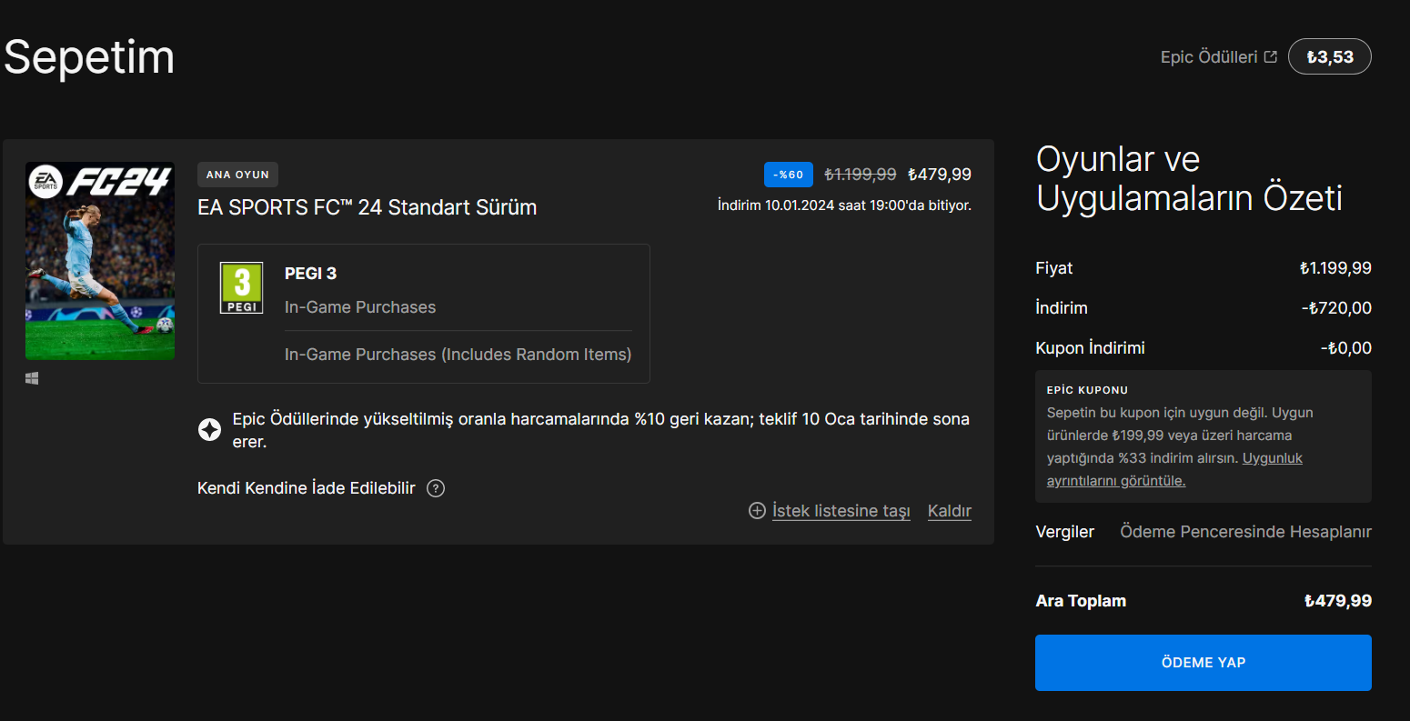Viewport: 1410px width, 721px height.
Task: Open the Epic Ödülleri link
Action: (x=1208, y=57)
